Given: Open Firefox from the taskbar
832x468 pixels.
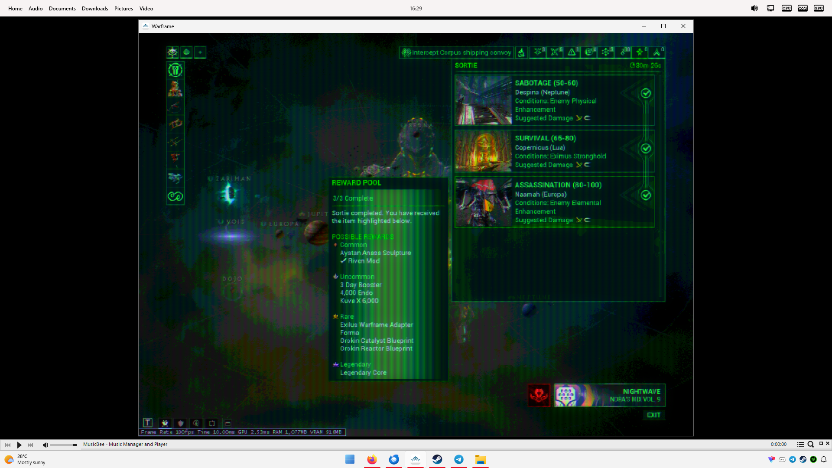Looking at the screenshot, I should (x=372, y=459).
